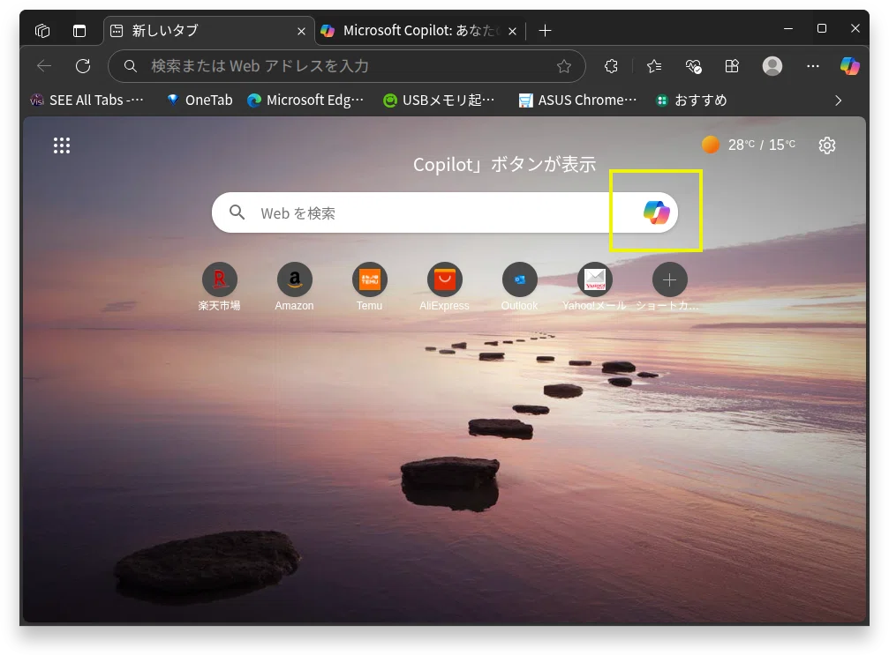Open Browser essentials heart icon
This screenshot has height=655, width=889.
coord(693,66)
